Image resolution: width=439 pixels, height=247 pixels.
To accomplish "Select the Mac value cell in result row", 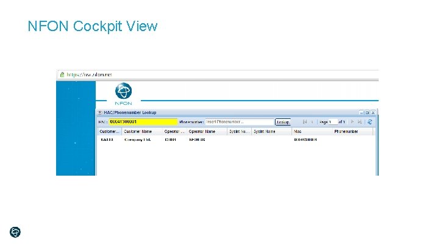I will tap(305, 140).
